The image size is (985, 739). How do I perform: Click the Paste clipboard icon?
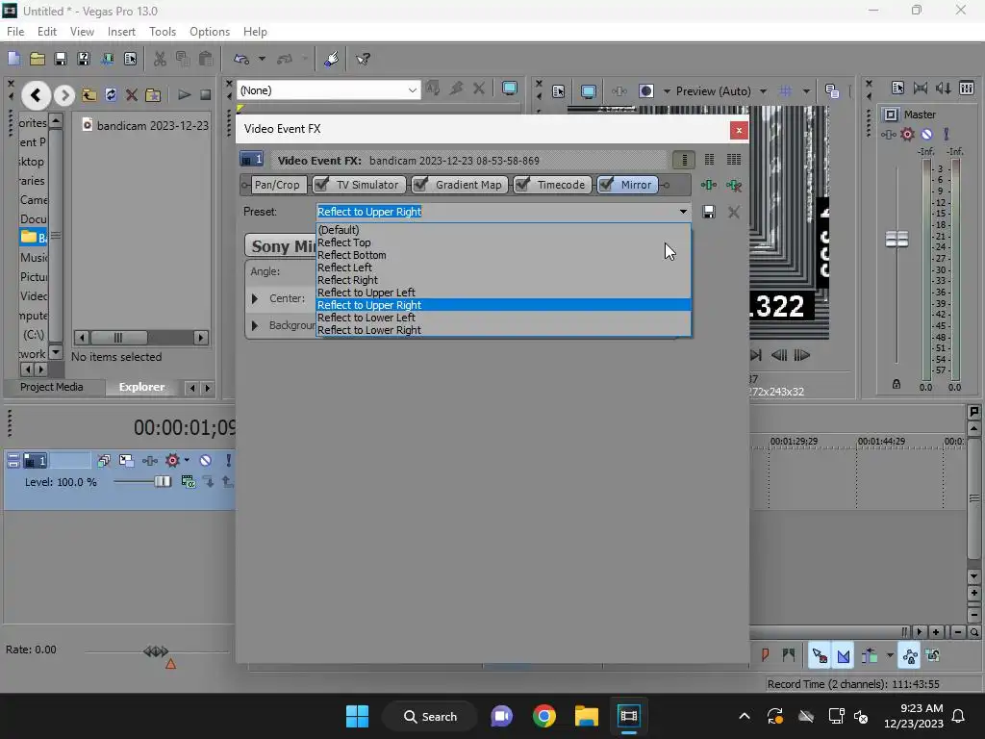coord(206,59)
